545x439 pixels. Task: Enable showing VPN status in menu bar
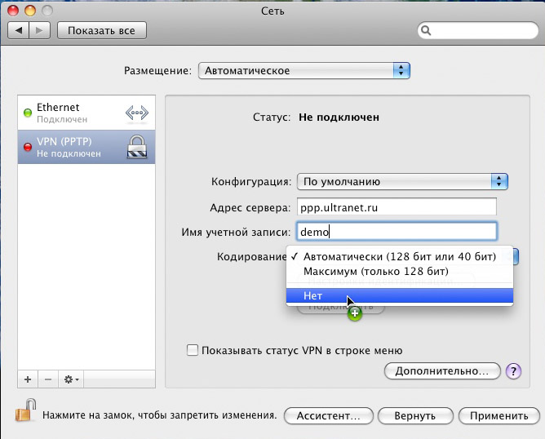coord(193,350)
